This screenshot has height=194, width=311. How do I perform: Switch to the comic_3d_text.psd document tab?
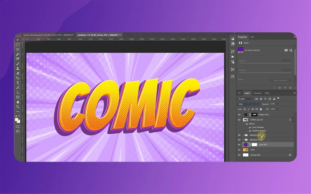(48, 35)
